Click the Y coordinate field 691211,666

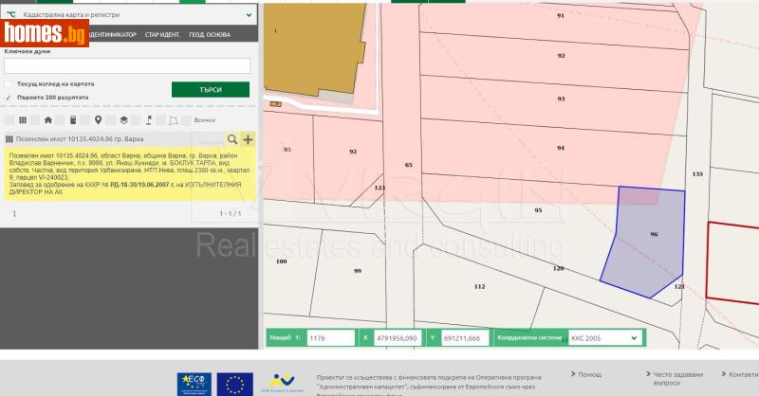[465, 338]
